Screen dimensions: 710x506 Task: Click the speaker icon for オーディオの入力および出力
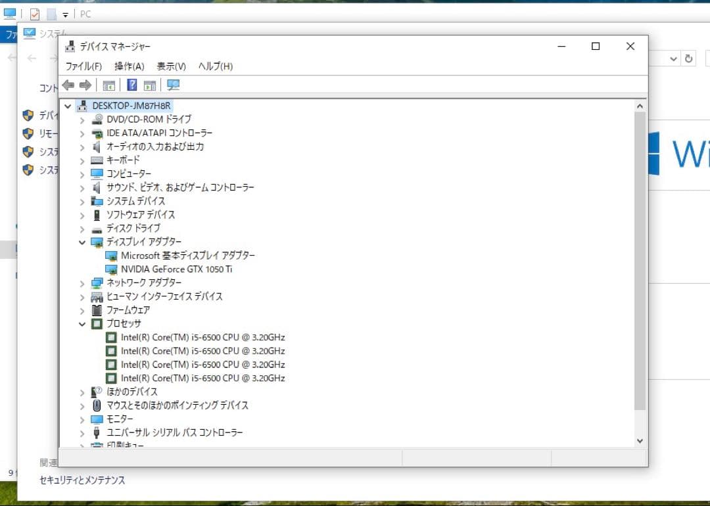97,147
